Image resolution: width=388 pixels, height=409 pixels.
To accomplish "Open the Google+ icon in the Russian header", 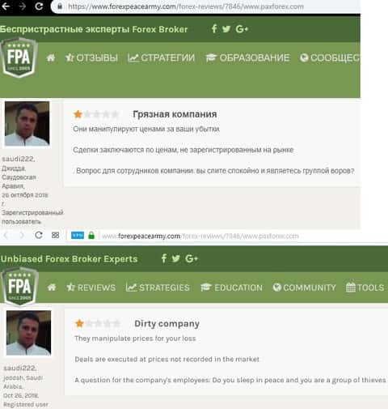I will 242,29.
